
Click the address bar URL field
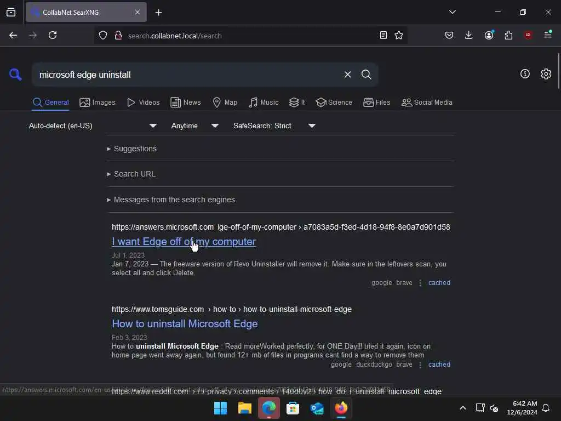point(250,36)
